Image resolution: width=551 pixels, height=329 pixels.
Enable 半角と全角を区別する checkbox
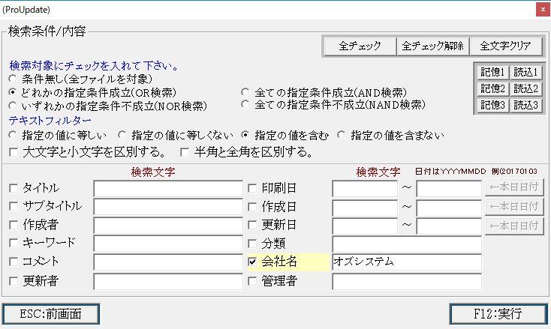pos(185,152)
